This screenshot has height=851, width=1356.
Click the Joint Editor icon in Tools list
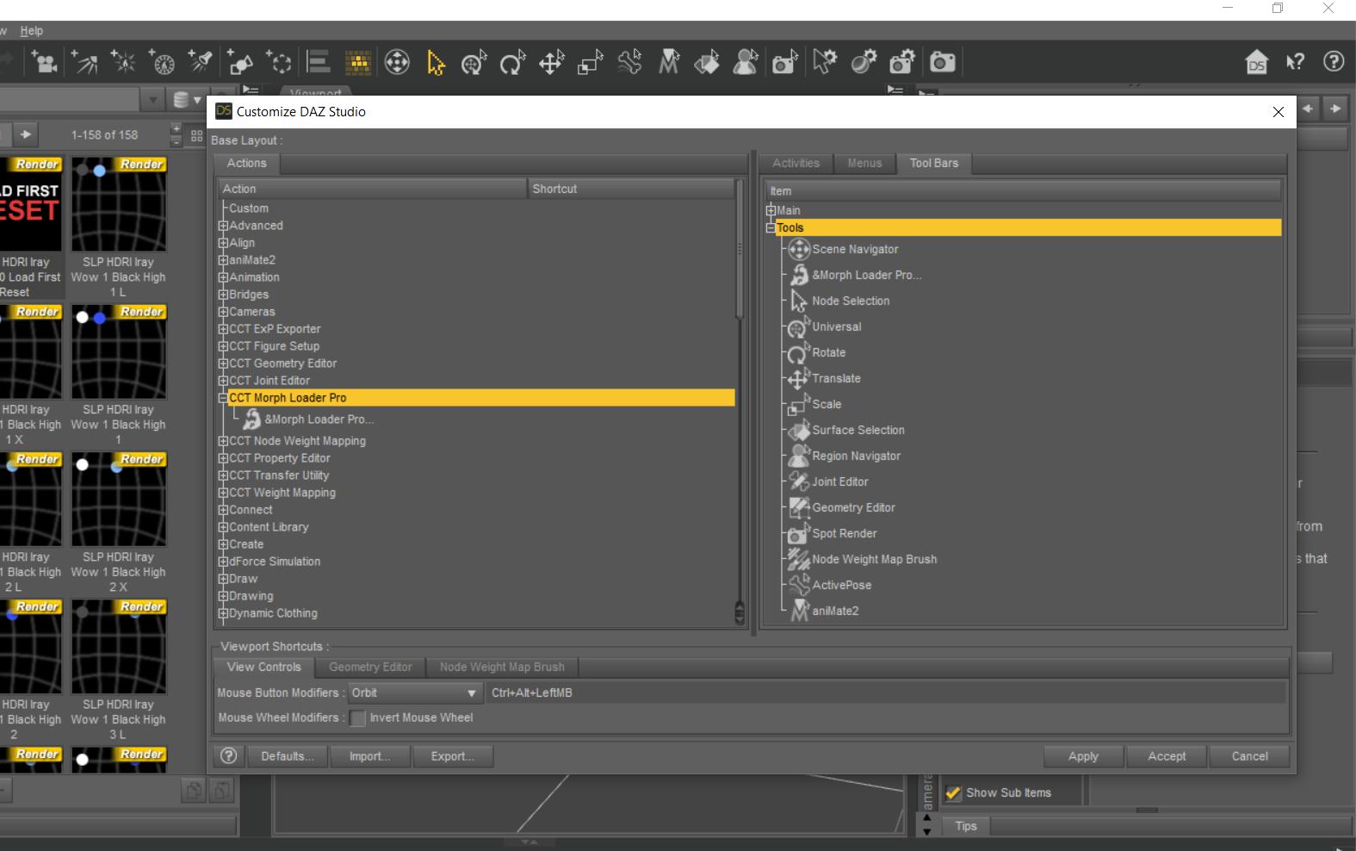pyautogui.click(x=799, y=481)
